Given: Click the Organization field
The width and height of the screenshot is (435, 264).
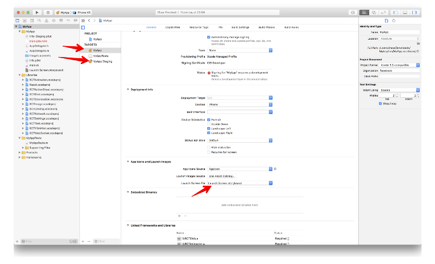Looking at the screenshot, I should [400, 71].
